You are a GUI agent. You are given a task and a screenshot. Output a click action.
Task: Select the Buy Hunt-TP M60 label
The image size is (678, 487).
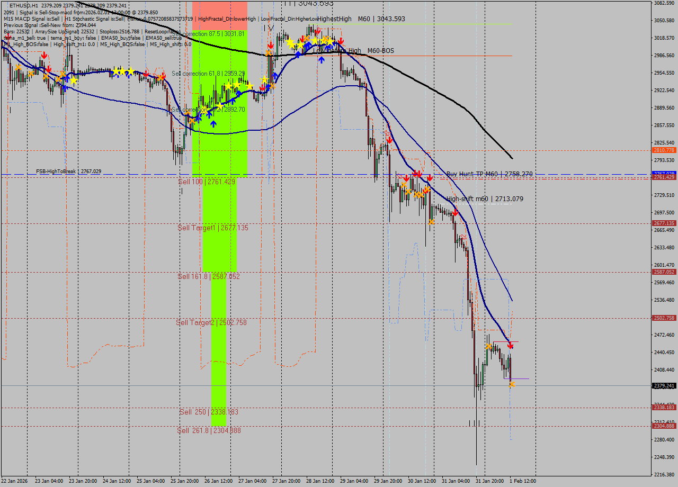(489, 174)
